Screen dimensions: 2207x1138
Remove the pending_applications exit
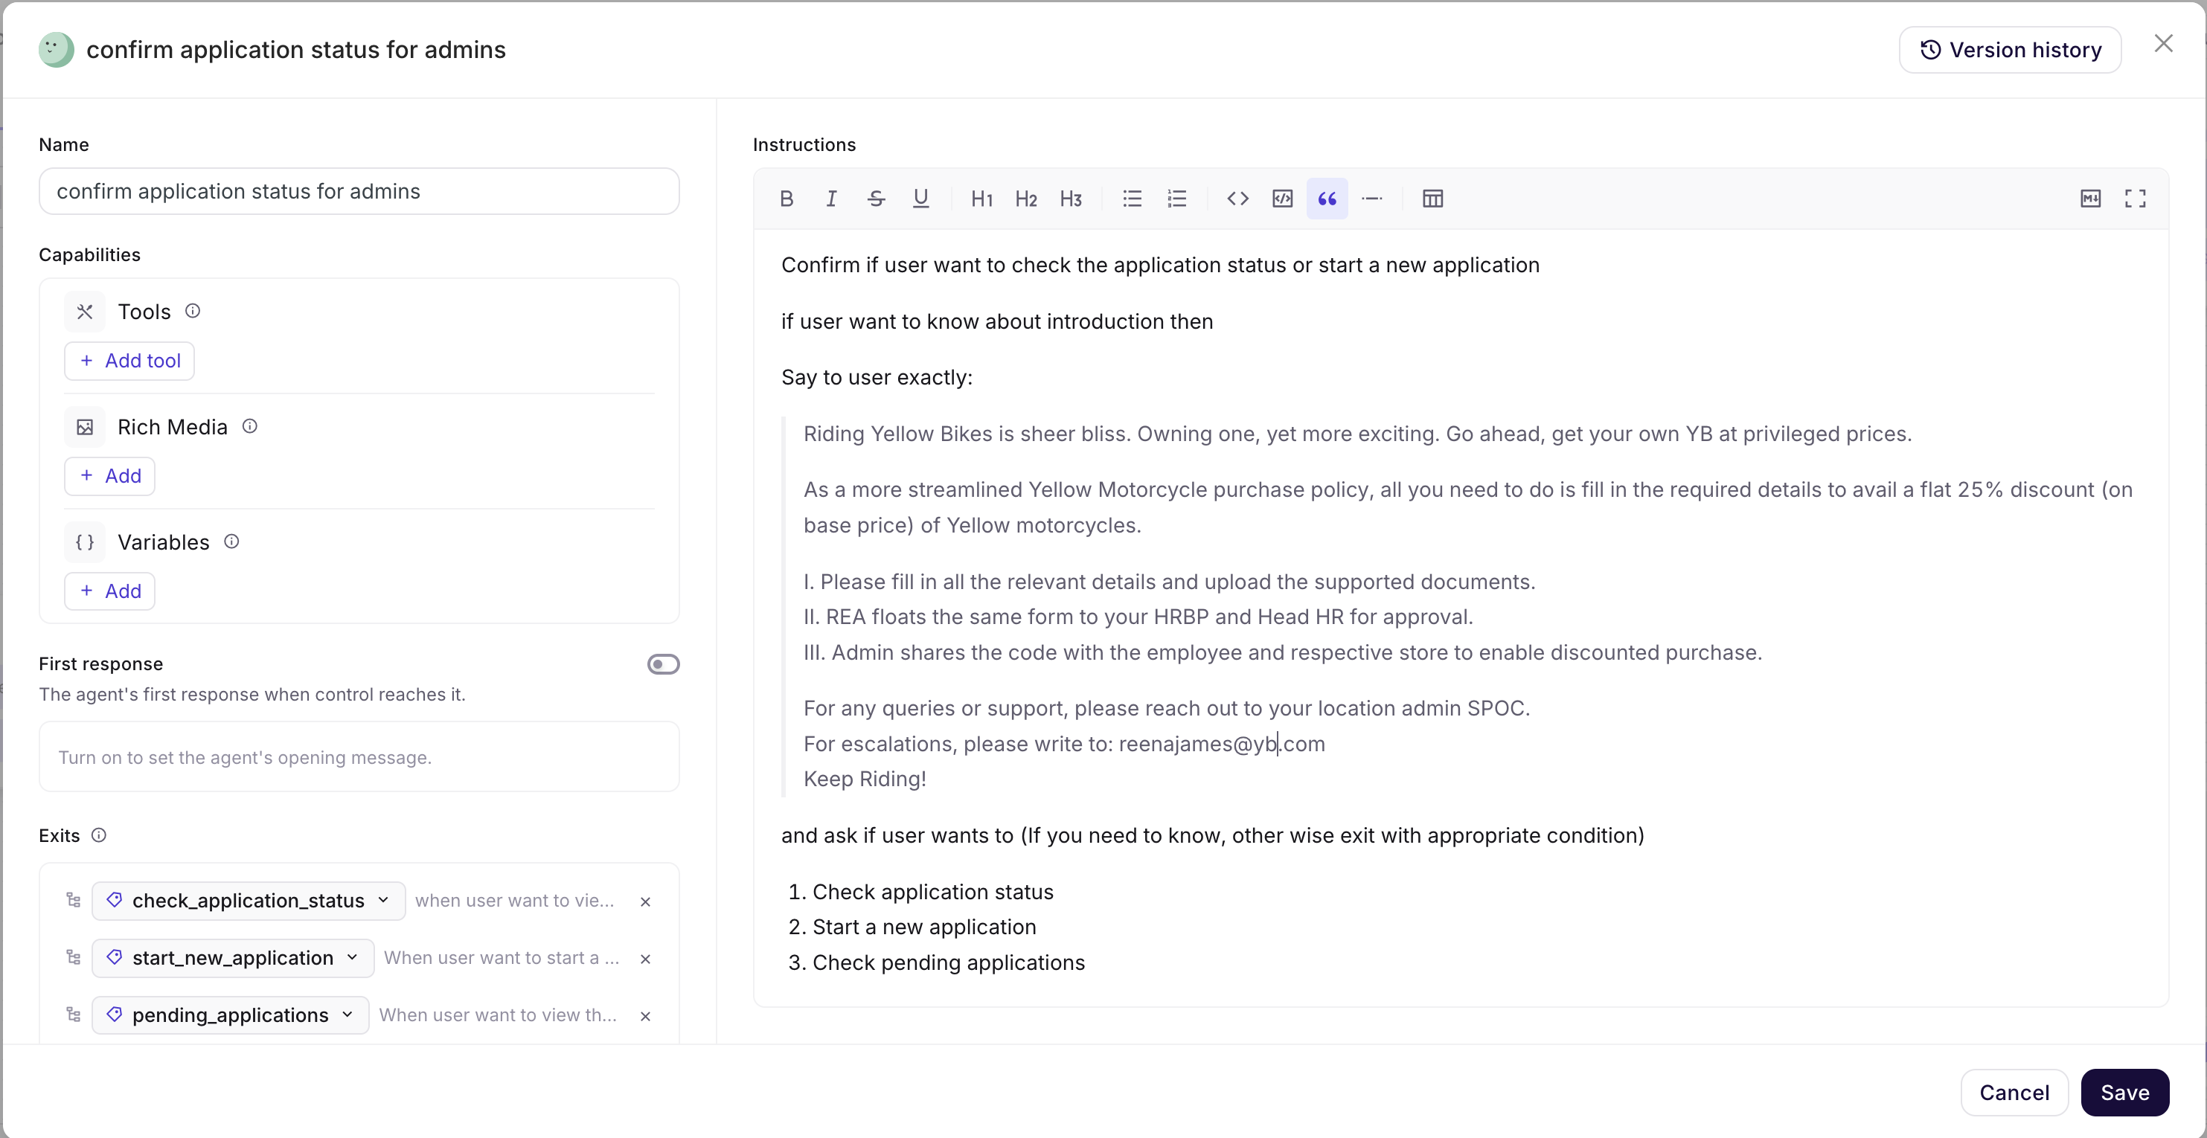[646, 1017]
